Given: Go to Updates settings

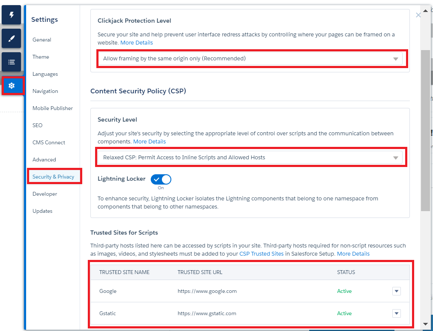Looking at the screenshot, I should click(42, 211).
